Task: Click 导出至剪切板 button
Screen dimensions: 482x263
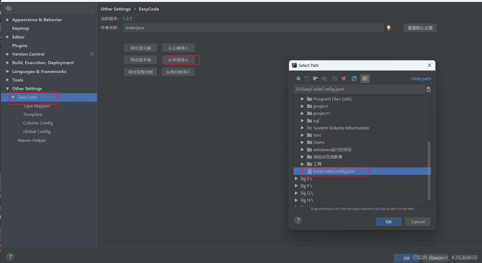Action: coord(141,72)
